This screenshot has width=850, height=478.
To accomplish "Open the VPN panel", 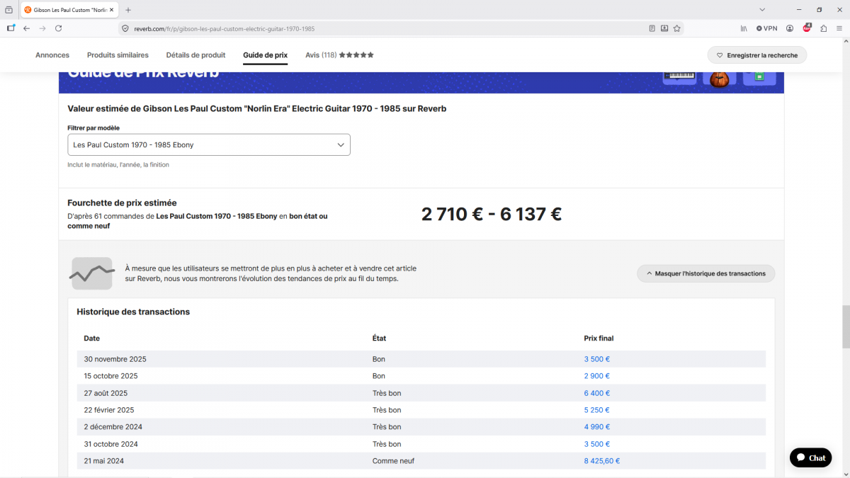I will pyautogui.click(x=766, y=28).
